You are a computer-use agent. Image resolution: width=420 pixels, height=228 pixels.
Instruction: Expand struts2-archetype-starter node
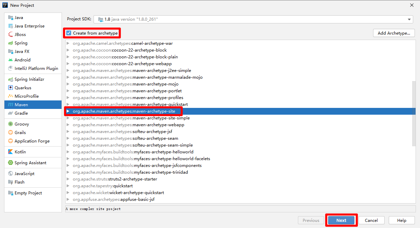coord(68,179)
